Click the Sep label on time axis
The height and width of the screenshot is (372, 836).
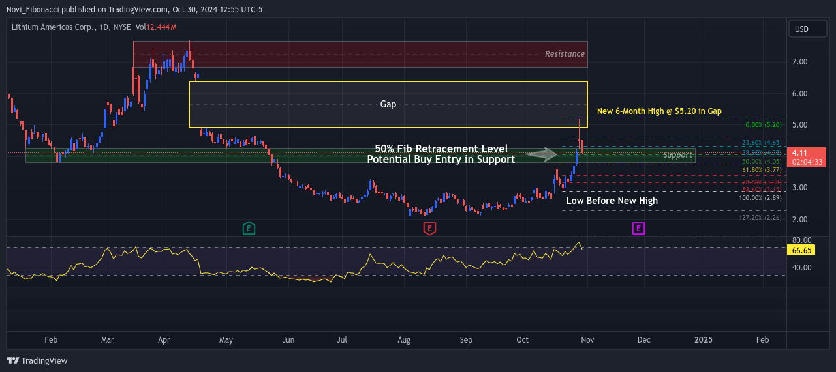tap(466, 340)
